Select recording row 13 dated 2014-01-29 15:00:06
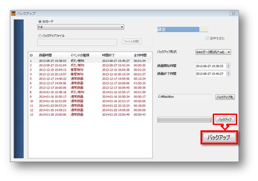258x181 pixels. tap(90, 114)
